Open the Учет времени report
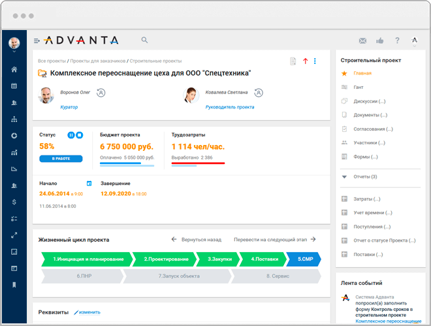The width and height of the screenshot is (431, 326). (x=373, y=212)
